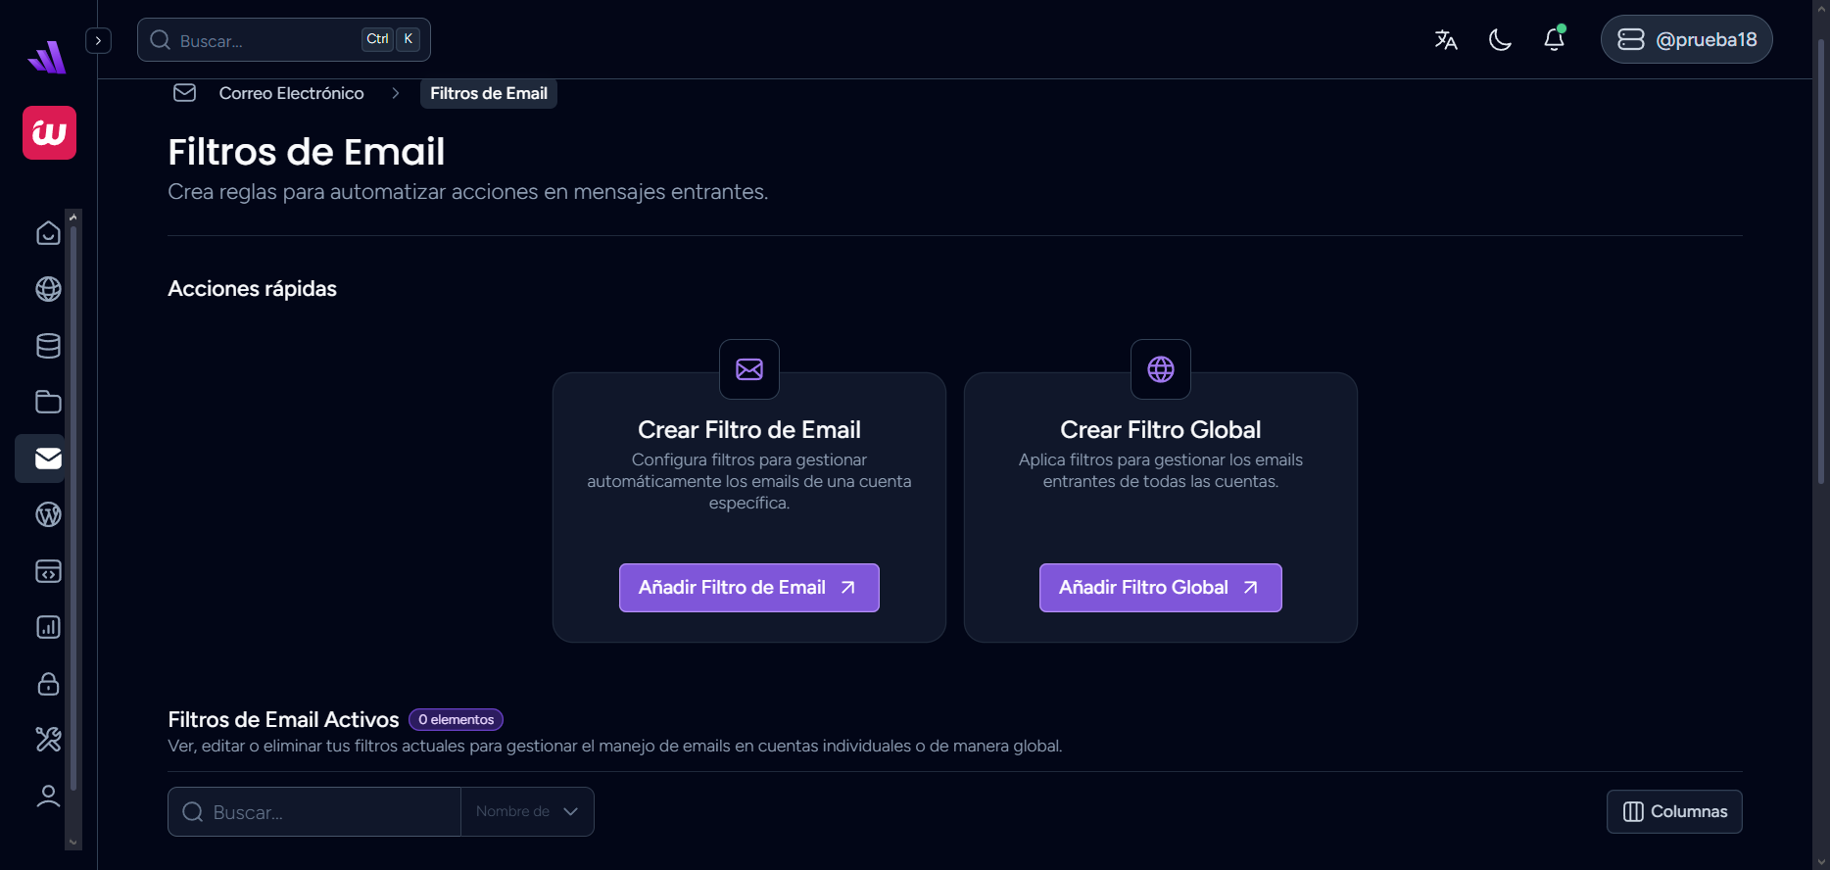Open the home dashboard sidebar icon
Image resolution: width=1830 pixels, height=870 pixels.
(x=48, y=233)
